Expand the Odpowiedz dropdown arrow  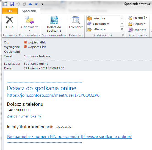pyautogui.click(x=29, y=30)
